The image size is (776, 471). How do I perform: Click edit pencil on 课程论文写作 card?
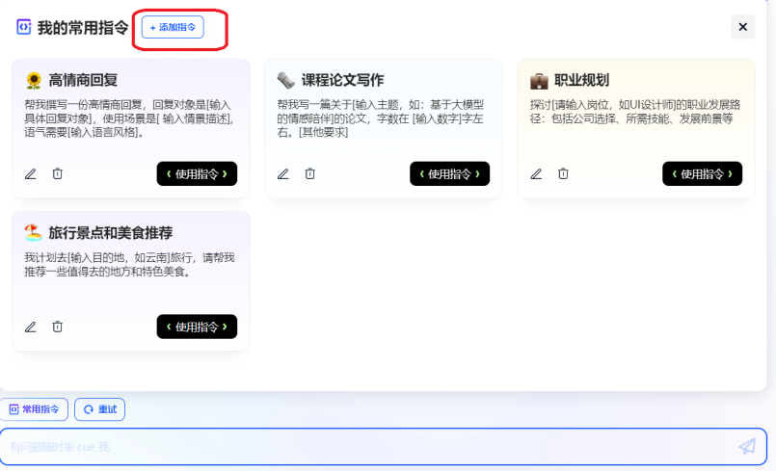pyautogui.click(x=283, y=174)
